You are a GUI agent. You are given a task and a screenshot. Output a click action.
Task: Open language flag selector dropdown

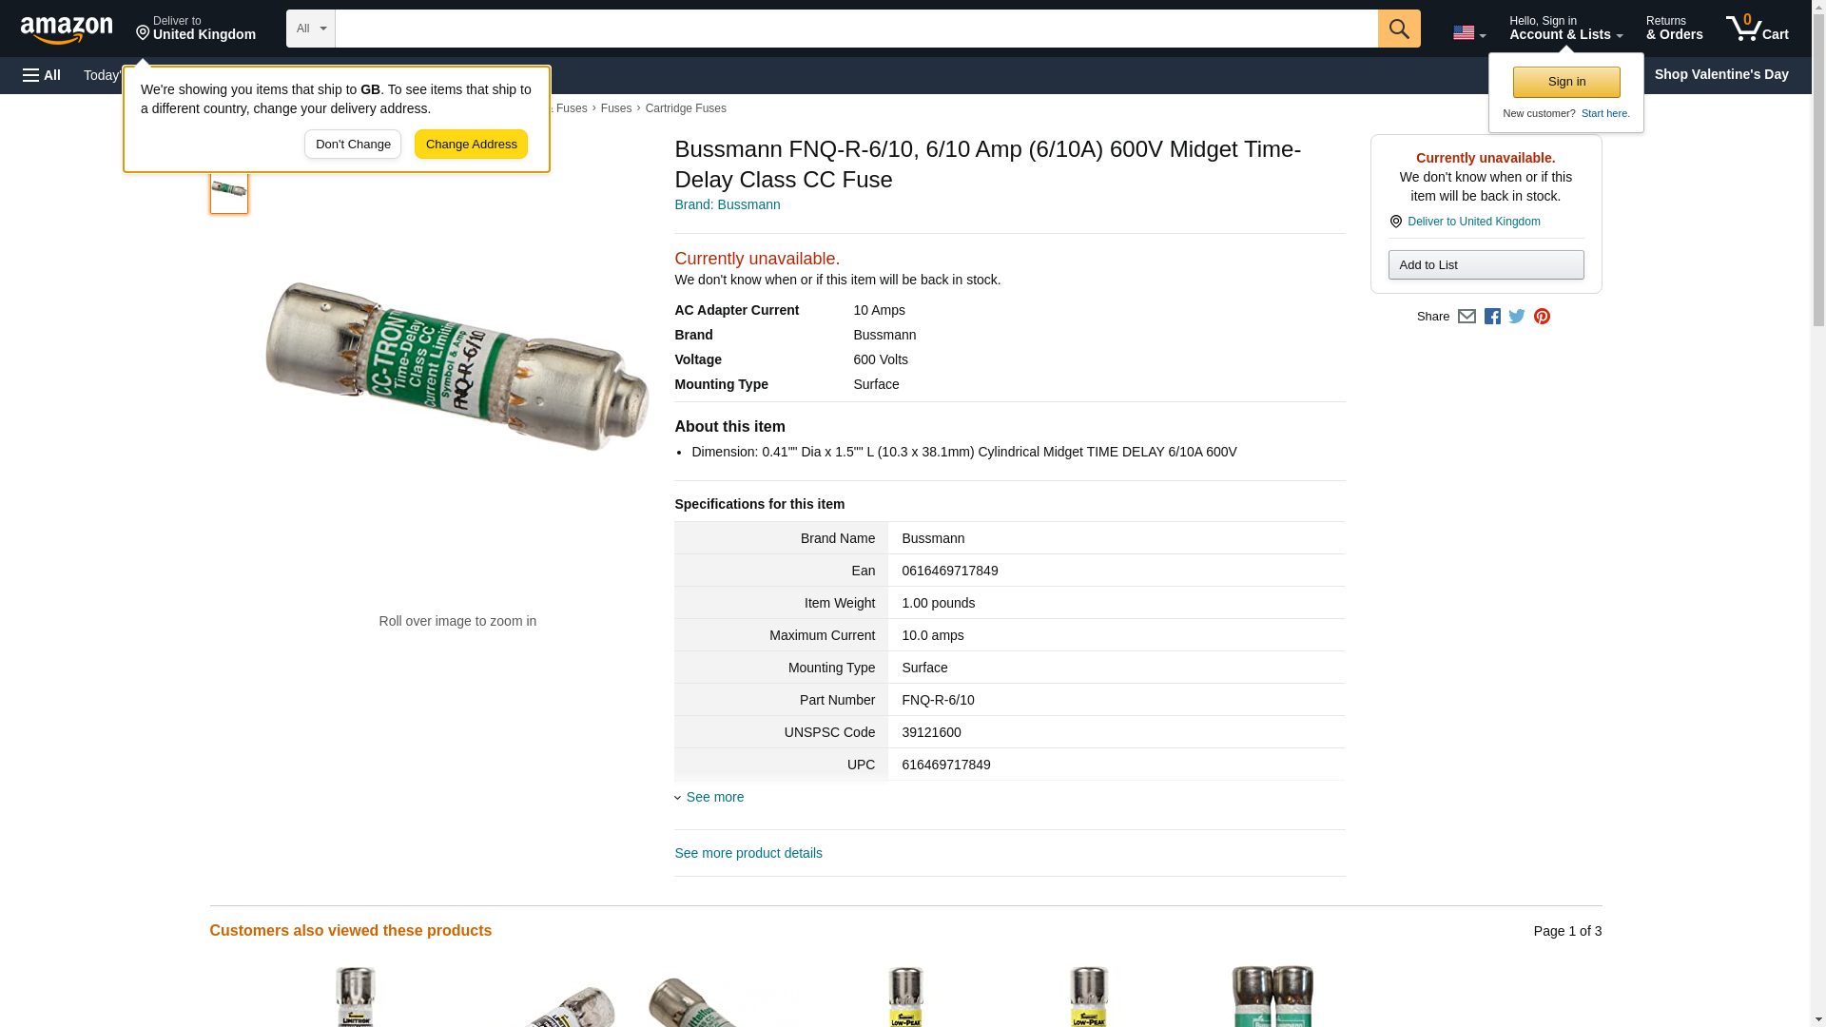[1468, 32]
